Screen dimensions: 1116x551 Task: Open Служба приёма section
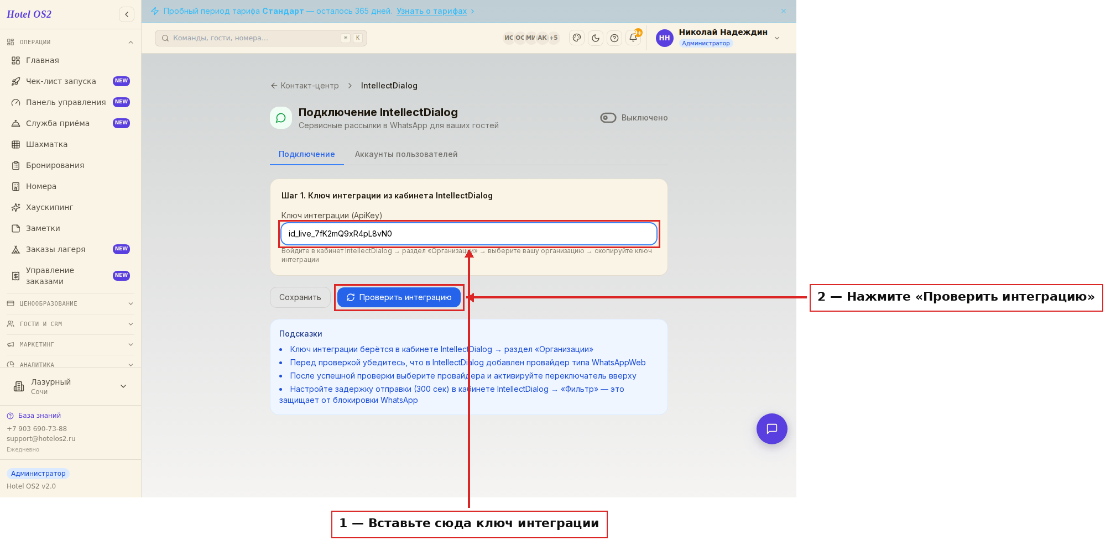(70, 123)
